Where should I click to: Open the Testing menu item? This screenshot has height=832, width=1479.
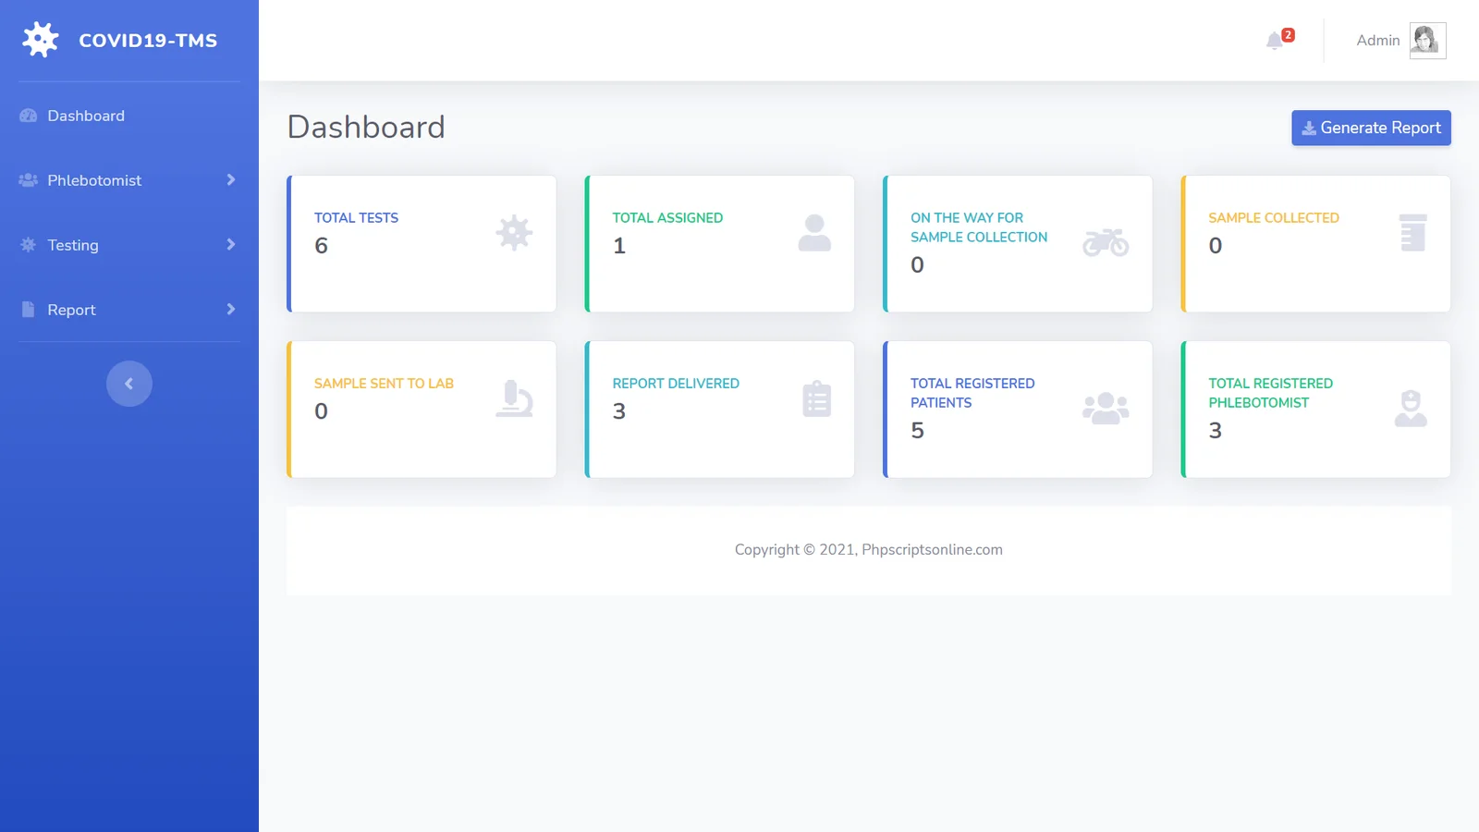coord(129,245)
